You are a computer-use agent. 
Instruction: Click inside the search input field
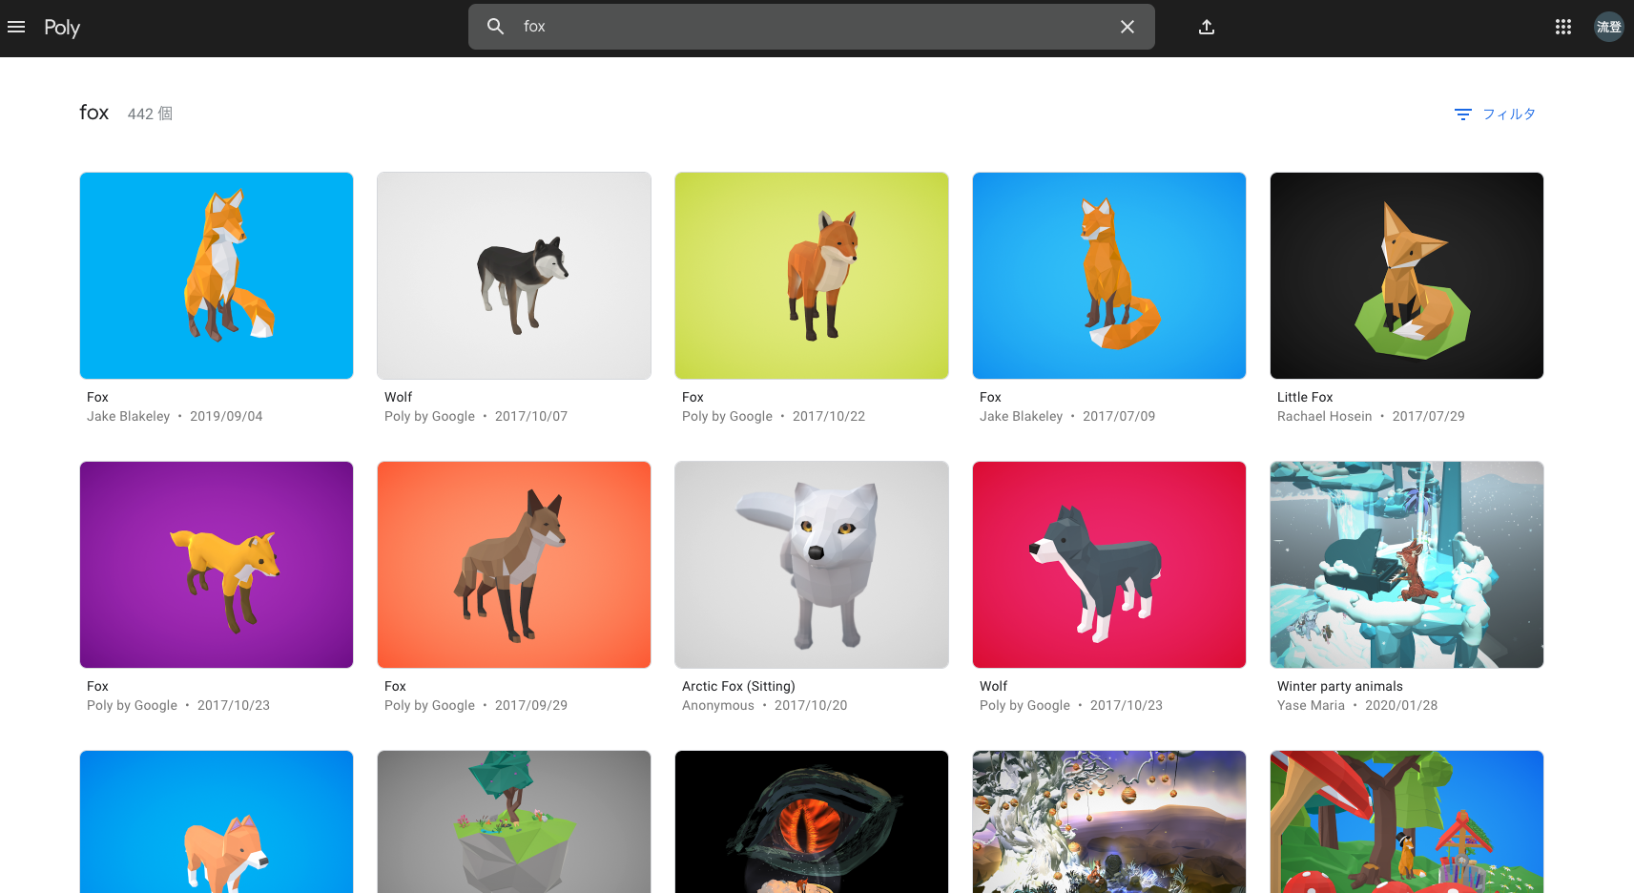tap(763, 26)
